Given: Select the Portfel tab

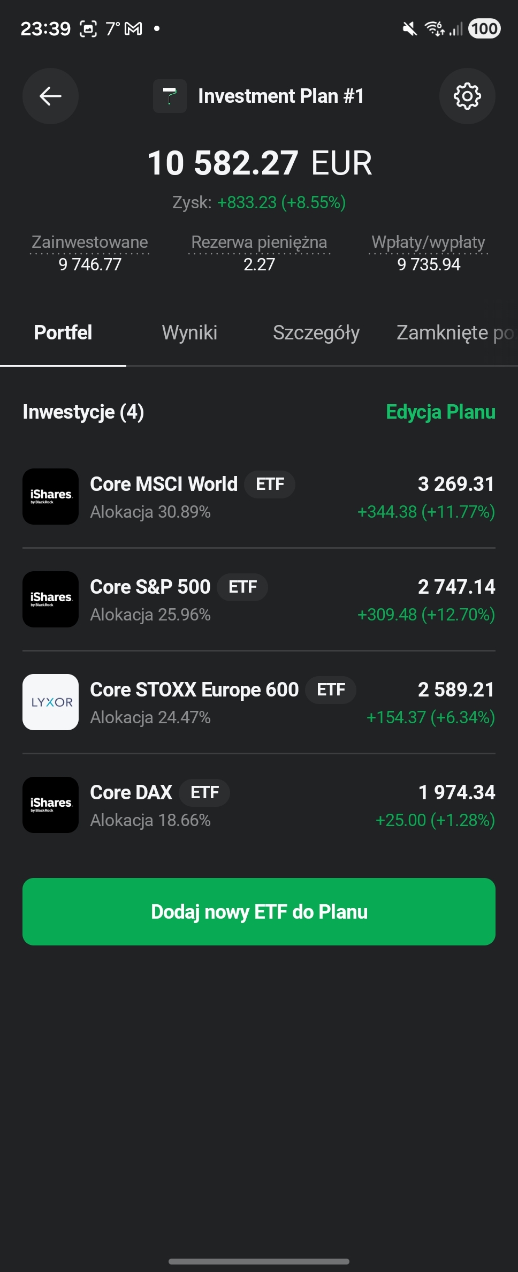Looking at the screenshot, I should (63, 332).
